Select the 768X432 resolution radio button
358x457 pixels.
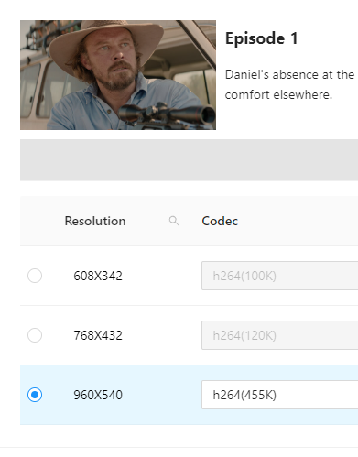(x=35, y=335)
